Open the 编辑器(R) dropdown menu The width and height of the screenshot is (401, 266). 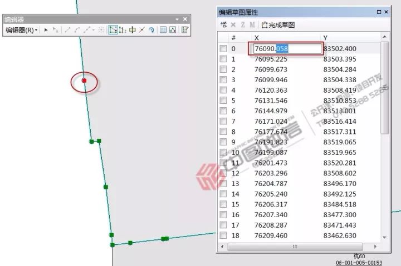click(22, 30)
